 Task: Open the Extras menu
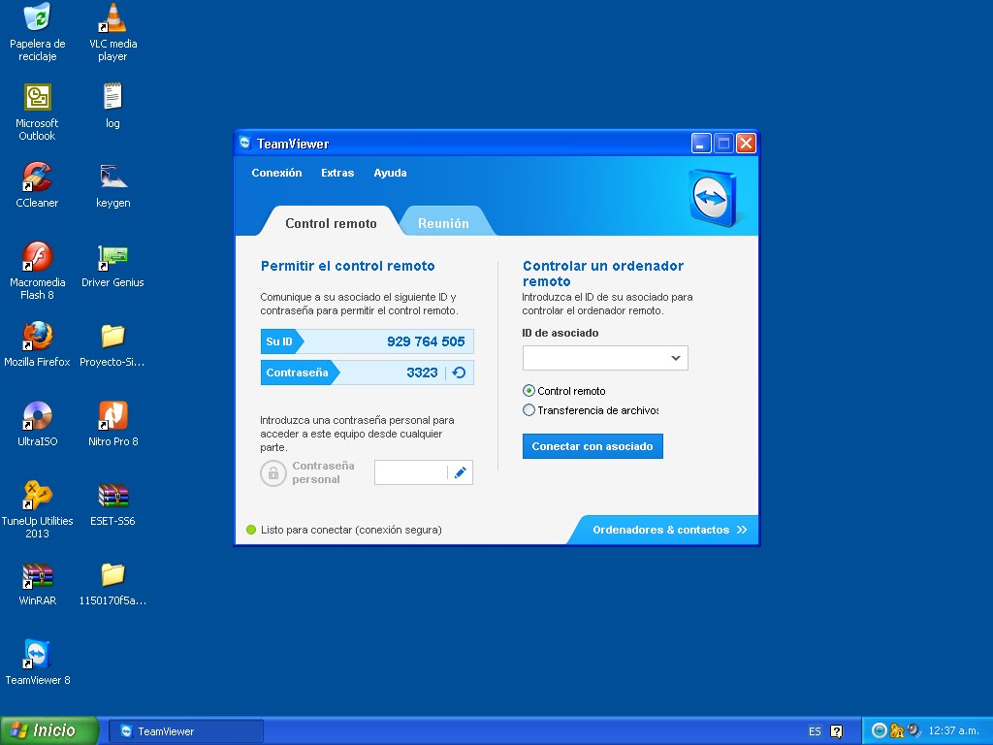(337, 173)
